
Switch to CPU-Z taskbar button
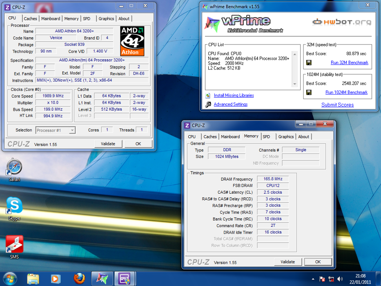125,279
